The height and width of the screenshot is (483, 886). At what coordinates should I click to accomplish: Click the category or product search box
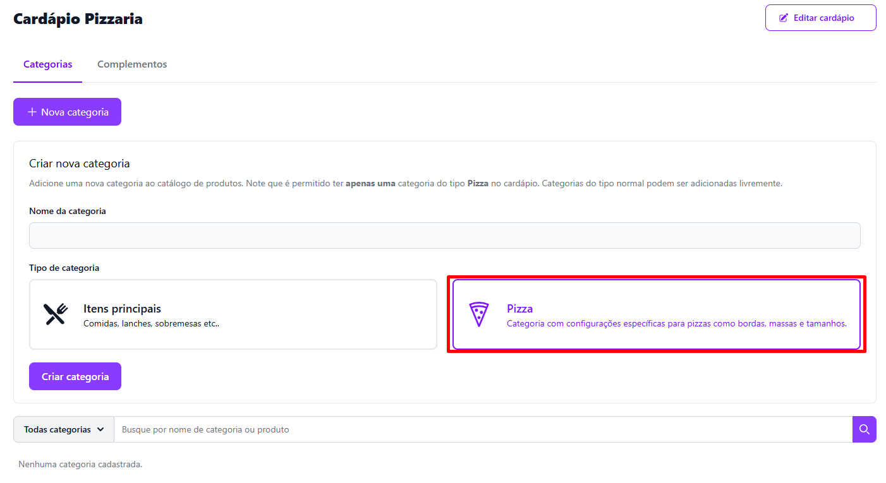point(483,429)
